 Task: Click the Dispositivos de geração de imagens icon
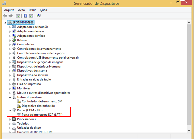click(x=14, y=62)
